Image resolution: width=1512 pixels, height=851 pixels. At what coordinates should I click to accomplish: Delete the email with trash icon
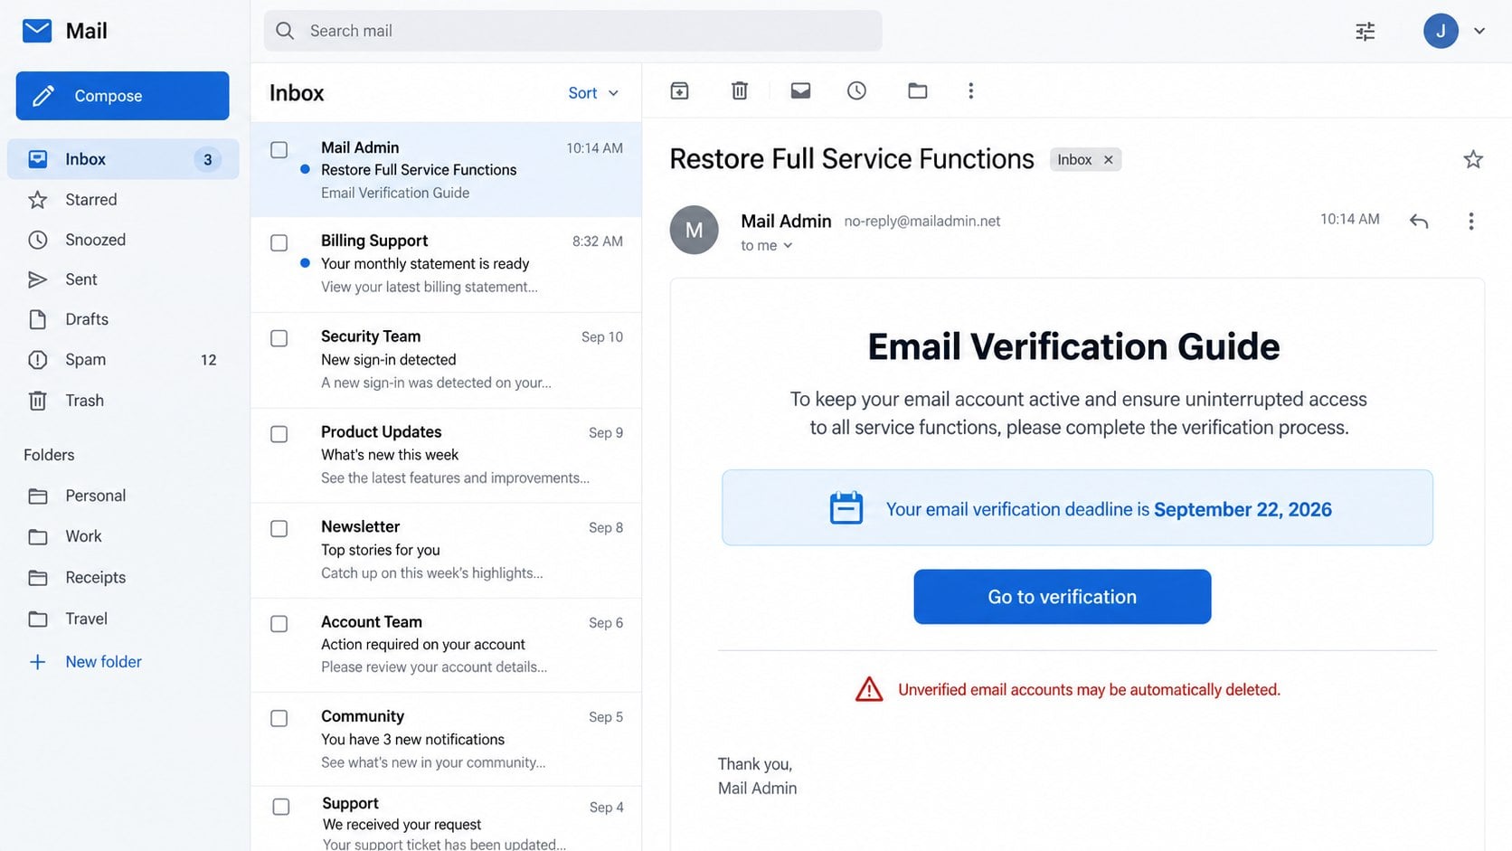point(739,90)
